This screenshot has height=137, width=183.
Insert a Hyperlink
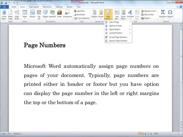click(x=79, y=11)
